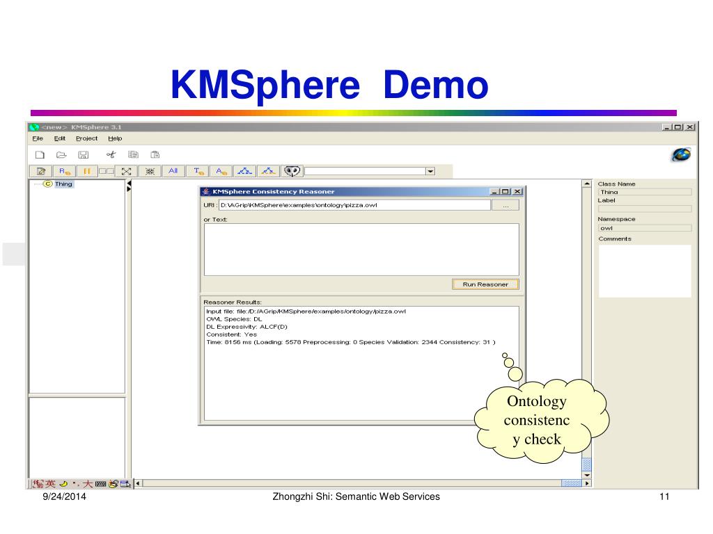713x534 pixels.
Task: Click the IME punctuation dots icon
Action: 75,484
